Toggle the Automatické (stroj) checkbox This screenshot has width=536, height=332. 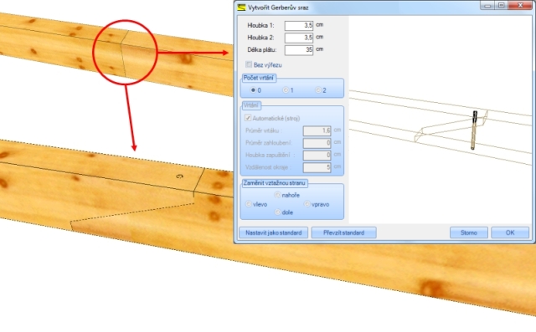(248, 118)
